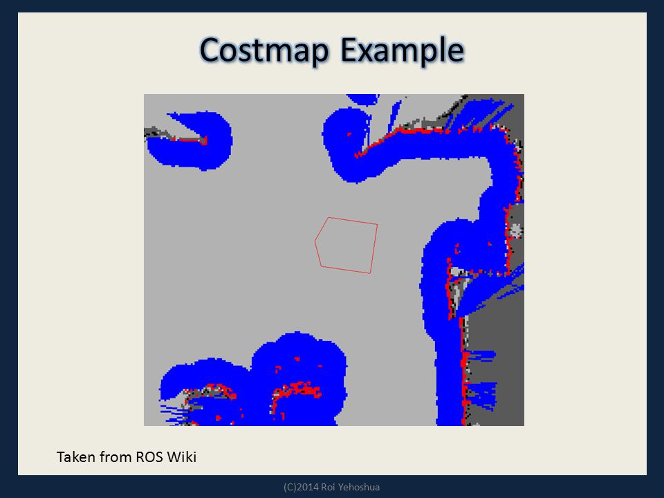This screenshot has width=664, height=498.
Task: Click the costmap example image
Action: [333, 260]
